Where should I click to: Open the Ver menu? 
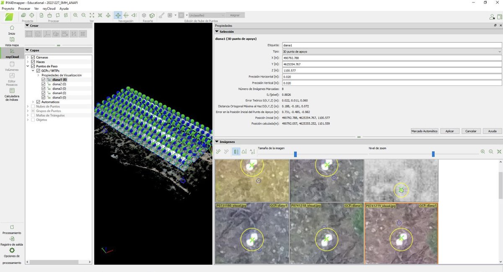coord(36,8)
